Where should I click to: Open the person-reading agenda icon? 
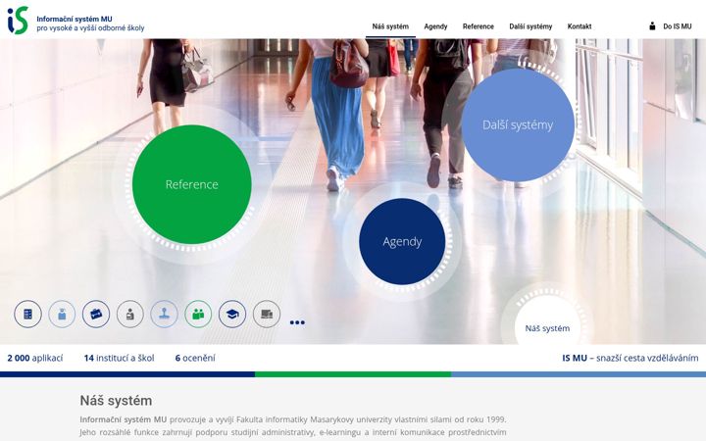130,314
